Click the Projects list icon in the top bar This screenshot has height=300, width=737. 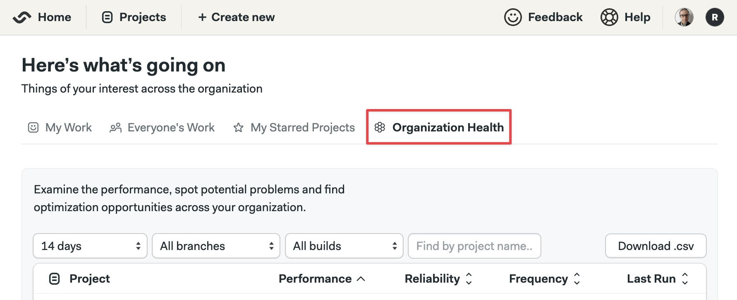pyautogui.click(x=107, y=17)
